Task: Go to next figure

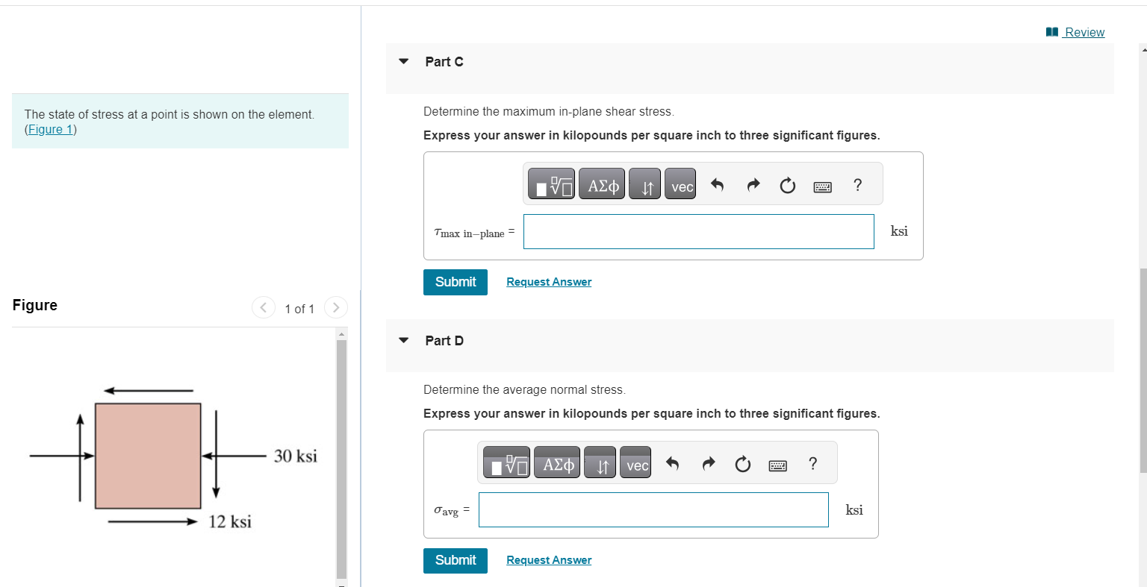Action: [336, 307]
